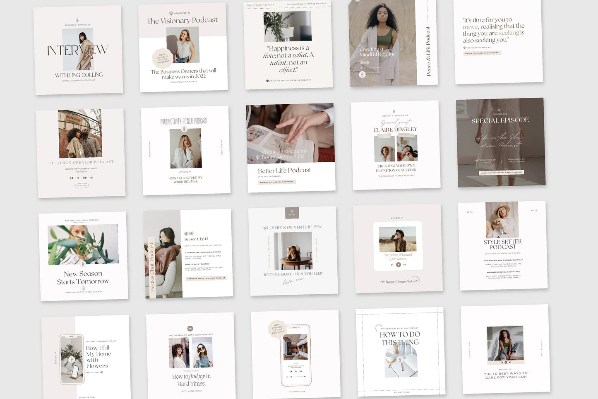Click the microphone icon on Productivity Power Podcast card
598x399 pixels.
[x=185, y=129]
